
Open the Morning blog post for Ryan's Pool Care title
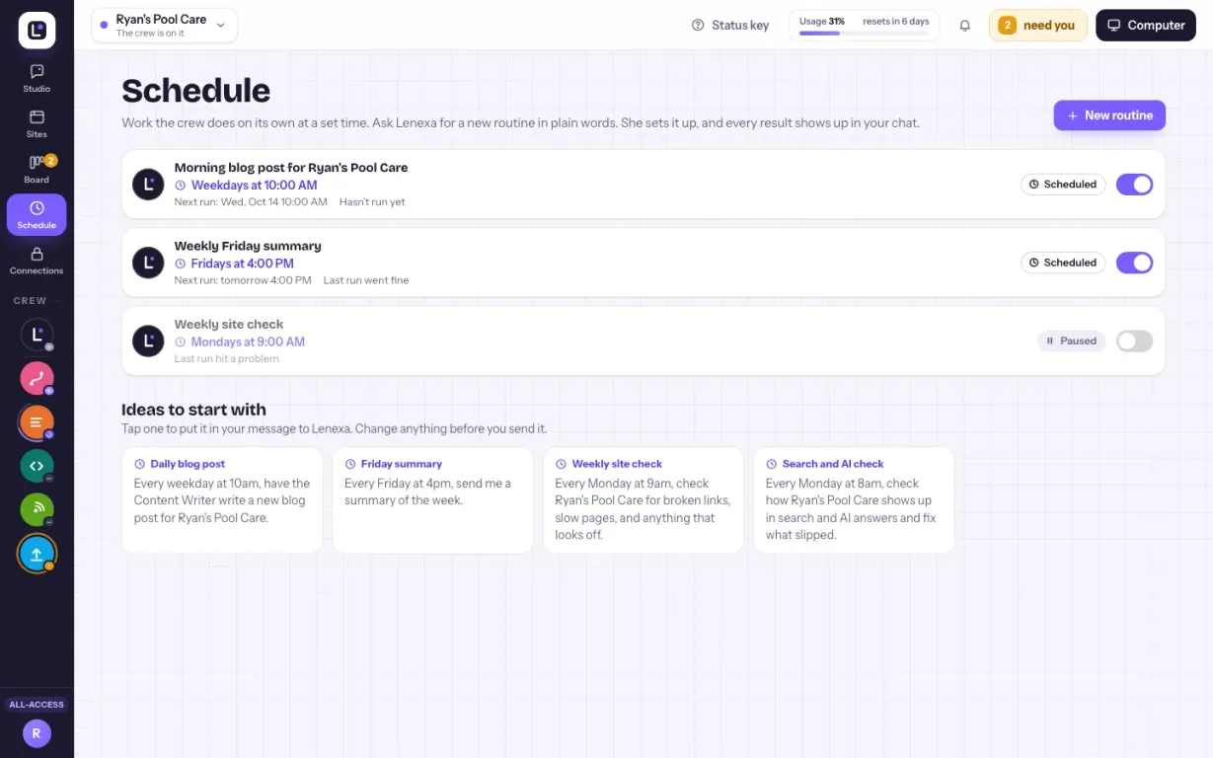click(291, 168)
